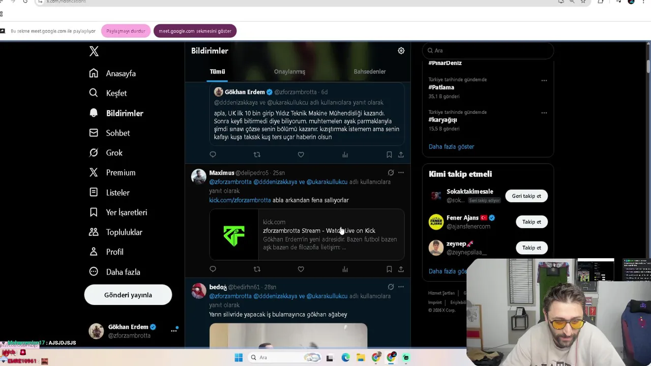Open Profil person icon
Viewport: 651px width, 366px height.
[x=94, y=252]
